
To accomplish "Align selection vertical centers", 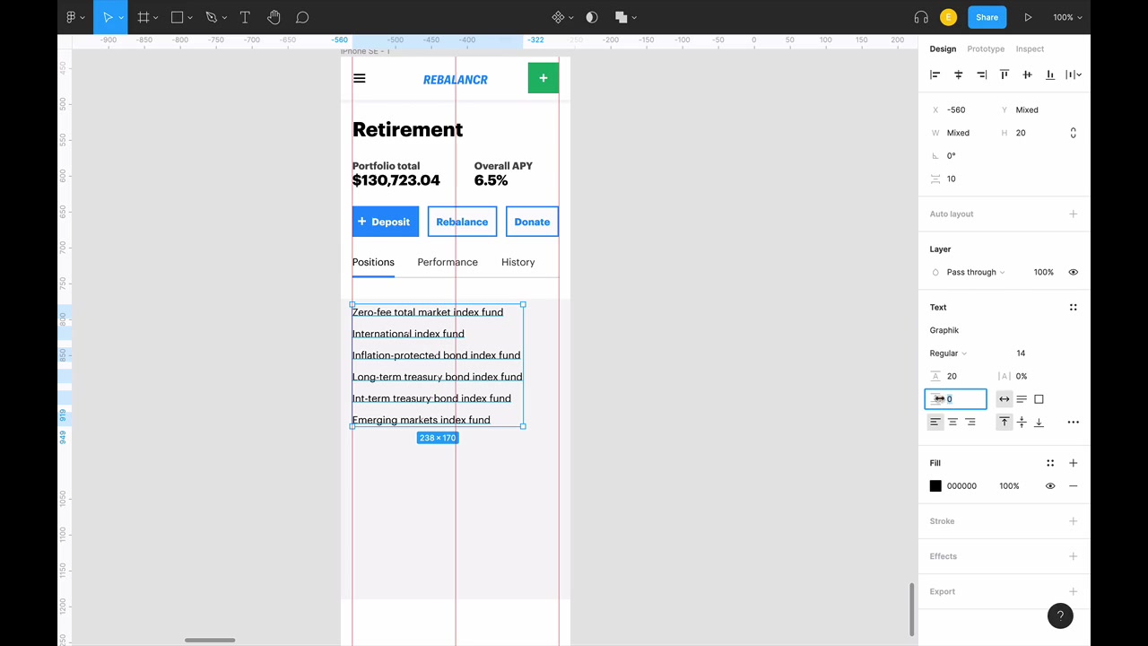I will tap(1027, 74).
